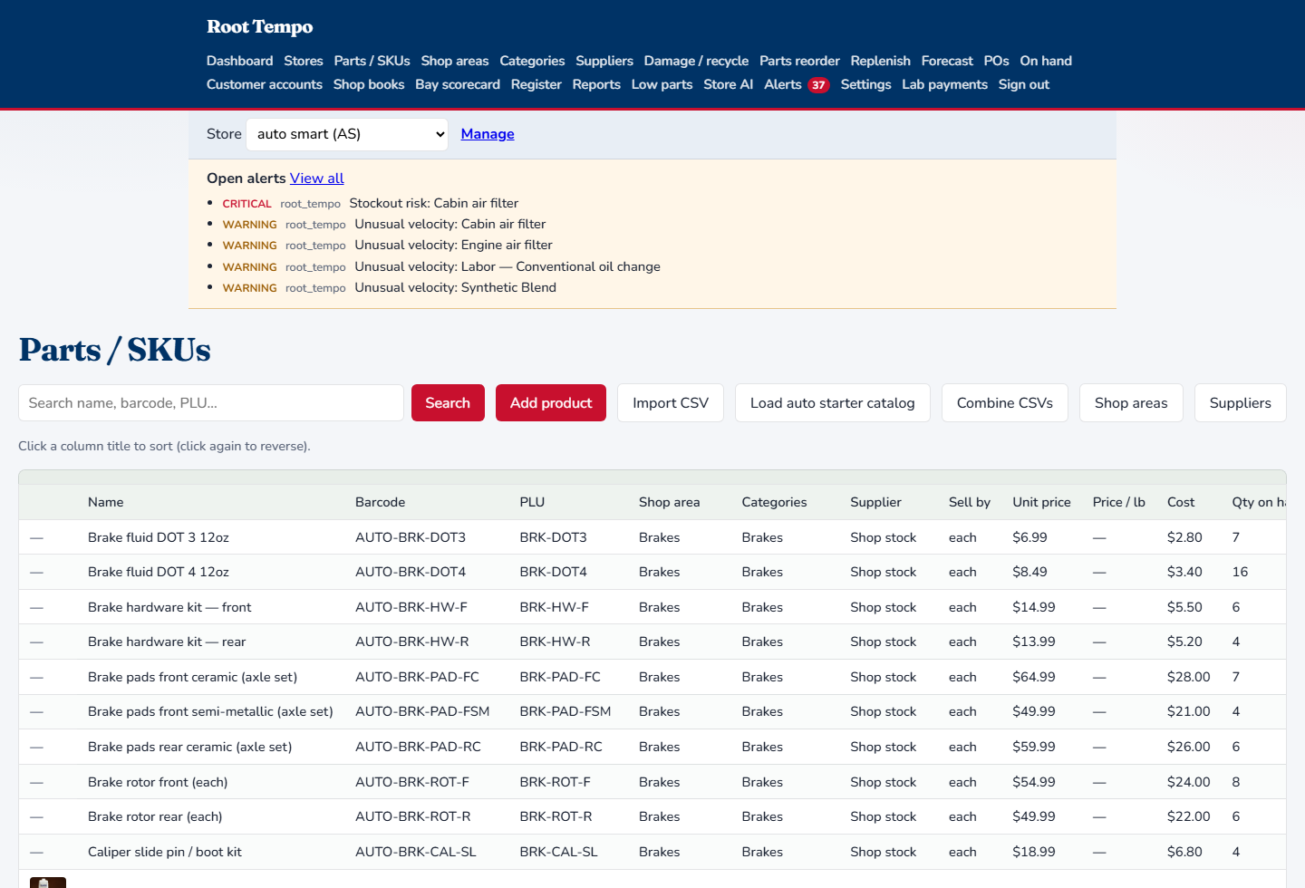This screenshot has height=888, width=1305.
Task: Click Import CSV button
Action: click(671, 403)
